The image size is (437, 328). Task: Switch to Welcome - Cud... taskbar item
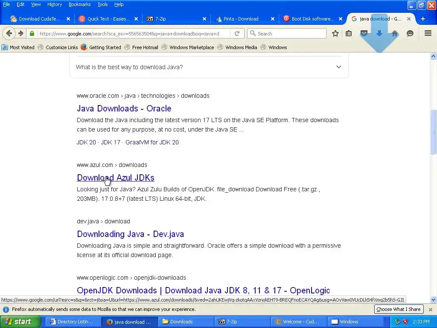[x=298, y=322]
